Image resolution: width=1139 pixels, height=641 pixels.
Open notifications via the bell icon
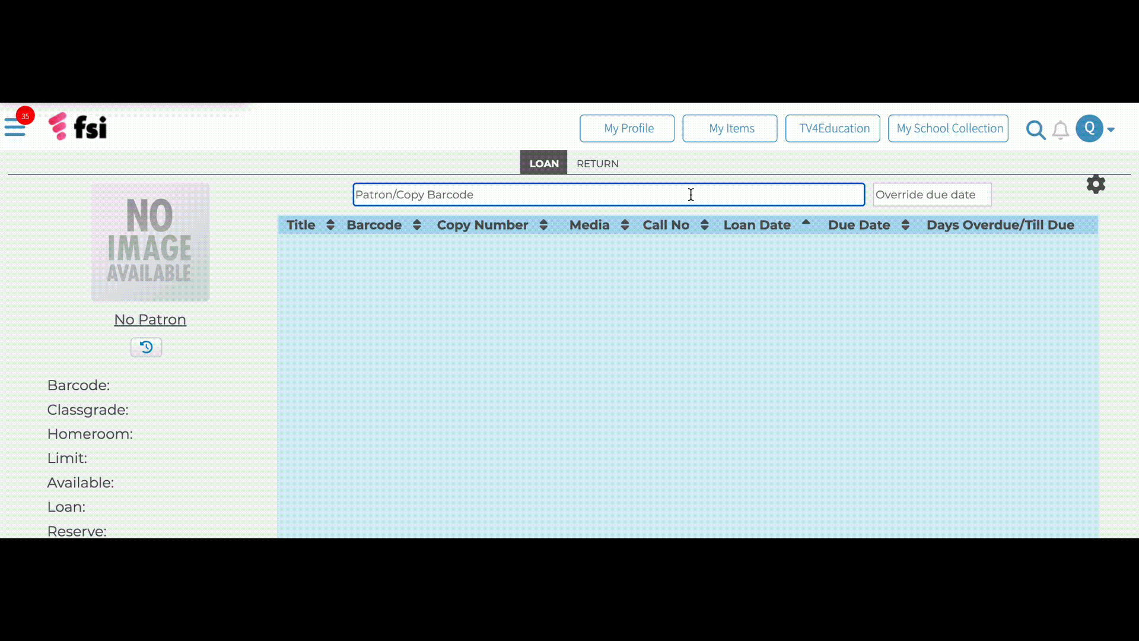click(1060, 129)
